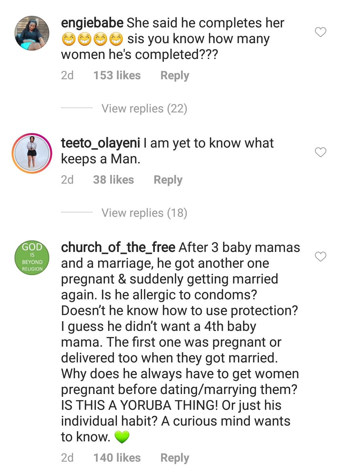View who gave 38 likes
This screenshot has height=471, width=342.
coord(113,180)
